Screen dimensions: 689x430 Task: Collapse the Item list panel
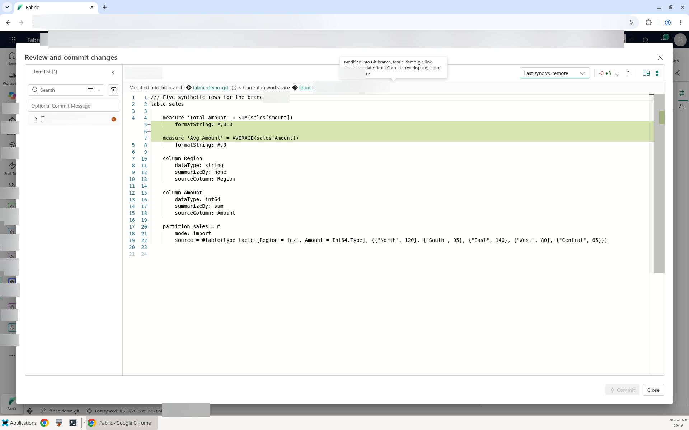[x=113, y=73]
